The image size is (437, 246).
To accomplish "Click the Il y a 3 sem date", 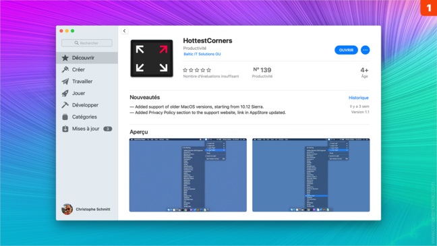I will click(x=359, y=106).
